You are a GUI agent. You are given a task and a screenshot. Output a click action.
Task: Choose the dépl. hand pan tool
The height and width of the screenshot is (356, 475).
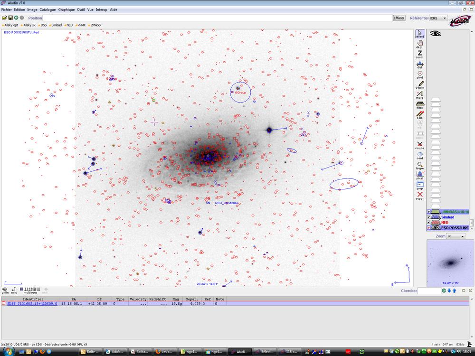[x=419, y=44]
